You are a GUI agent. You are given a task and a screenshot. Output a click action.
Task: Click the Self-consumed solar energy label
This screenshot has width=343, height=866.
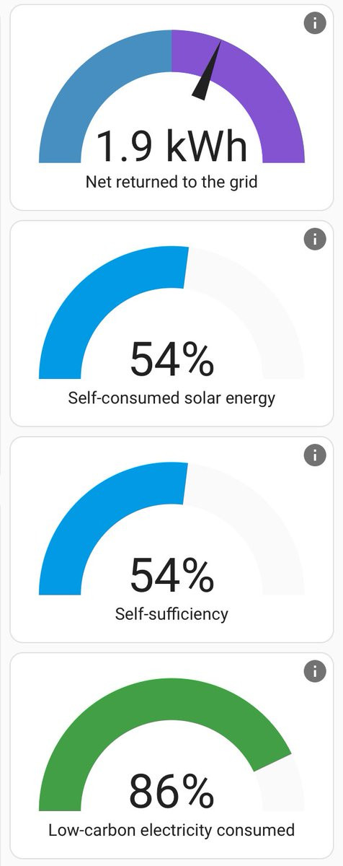[171, 398]
